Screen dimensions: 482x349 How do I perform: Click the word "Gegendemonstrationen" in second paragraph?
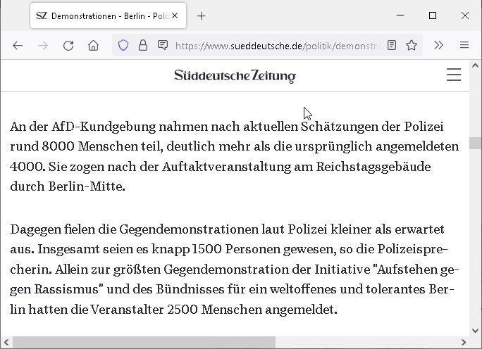click(189, 229)
